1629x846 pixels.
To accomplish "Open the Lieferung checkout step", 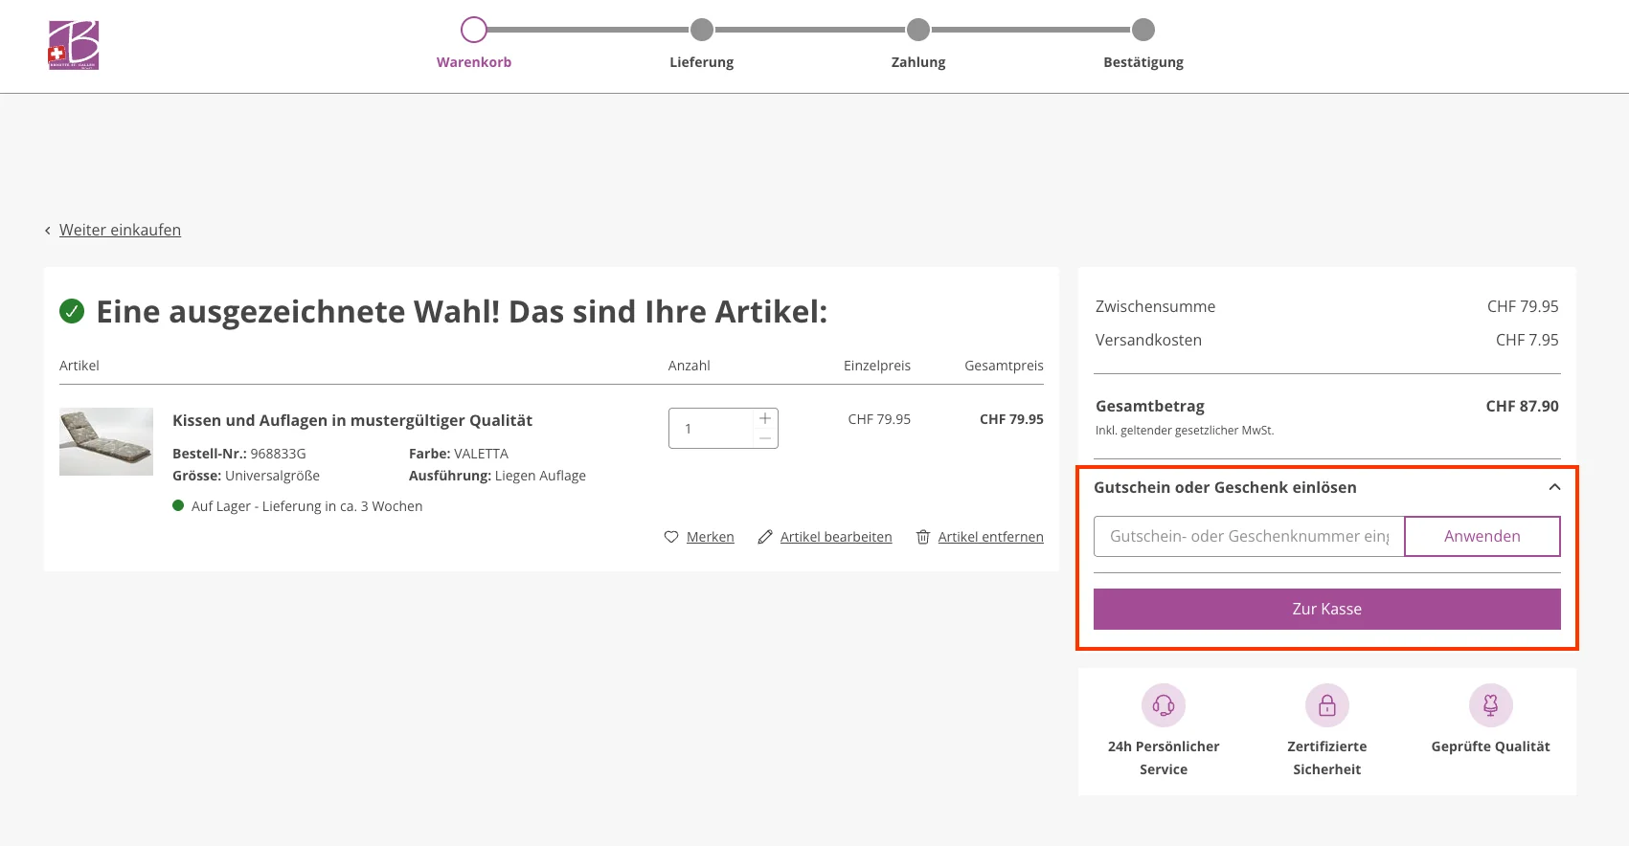I will [x=701, y=30].
